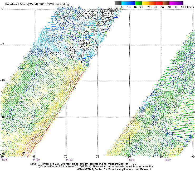Screen dimensions: 195x171
Task: Click the orange 25-30 knots legend swatch
Action: pos(152,3)
